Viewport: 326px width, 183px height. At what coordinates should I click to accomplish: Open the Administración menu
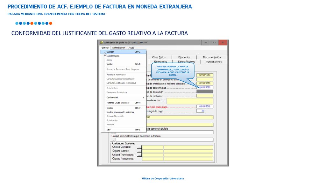click(x=118, y=48)
